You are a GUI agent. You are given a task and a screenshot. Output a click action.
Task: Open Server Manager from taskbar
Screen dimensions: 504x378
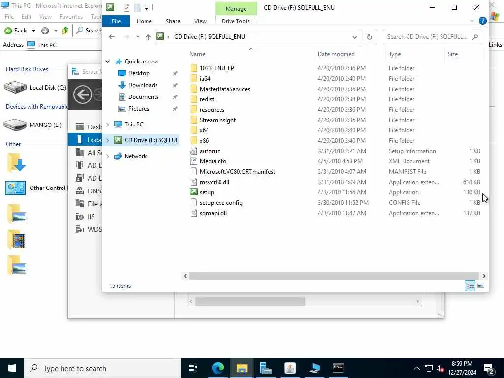tap(266, 368)
